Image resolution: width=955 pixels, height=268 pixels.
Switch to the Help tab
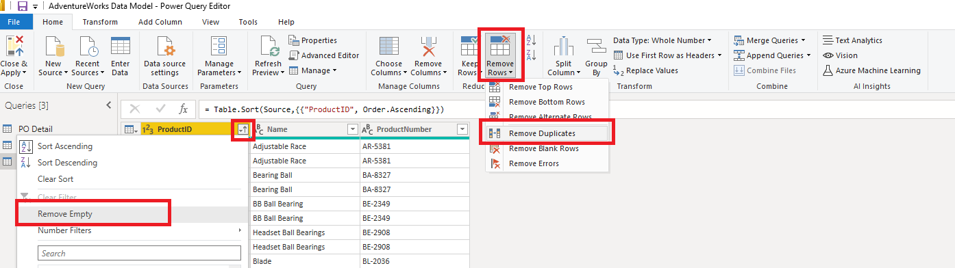286,22
